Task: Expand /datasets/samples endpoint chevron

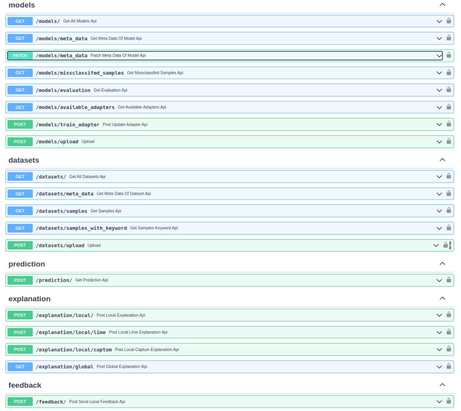Action: click(x=439, y=211)
